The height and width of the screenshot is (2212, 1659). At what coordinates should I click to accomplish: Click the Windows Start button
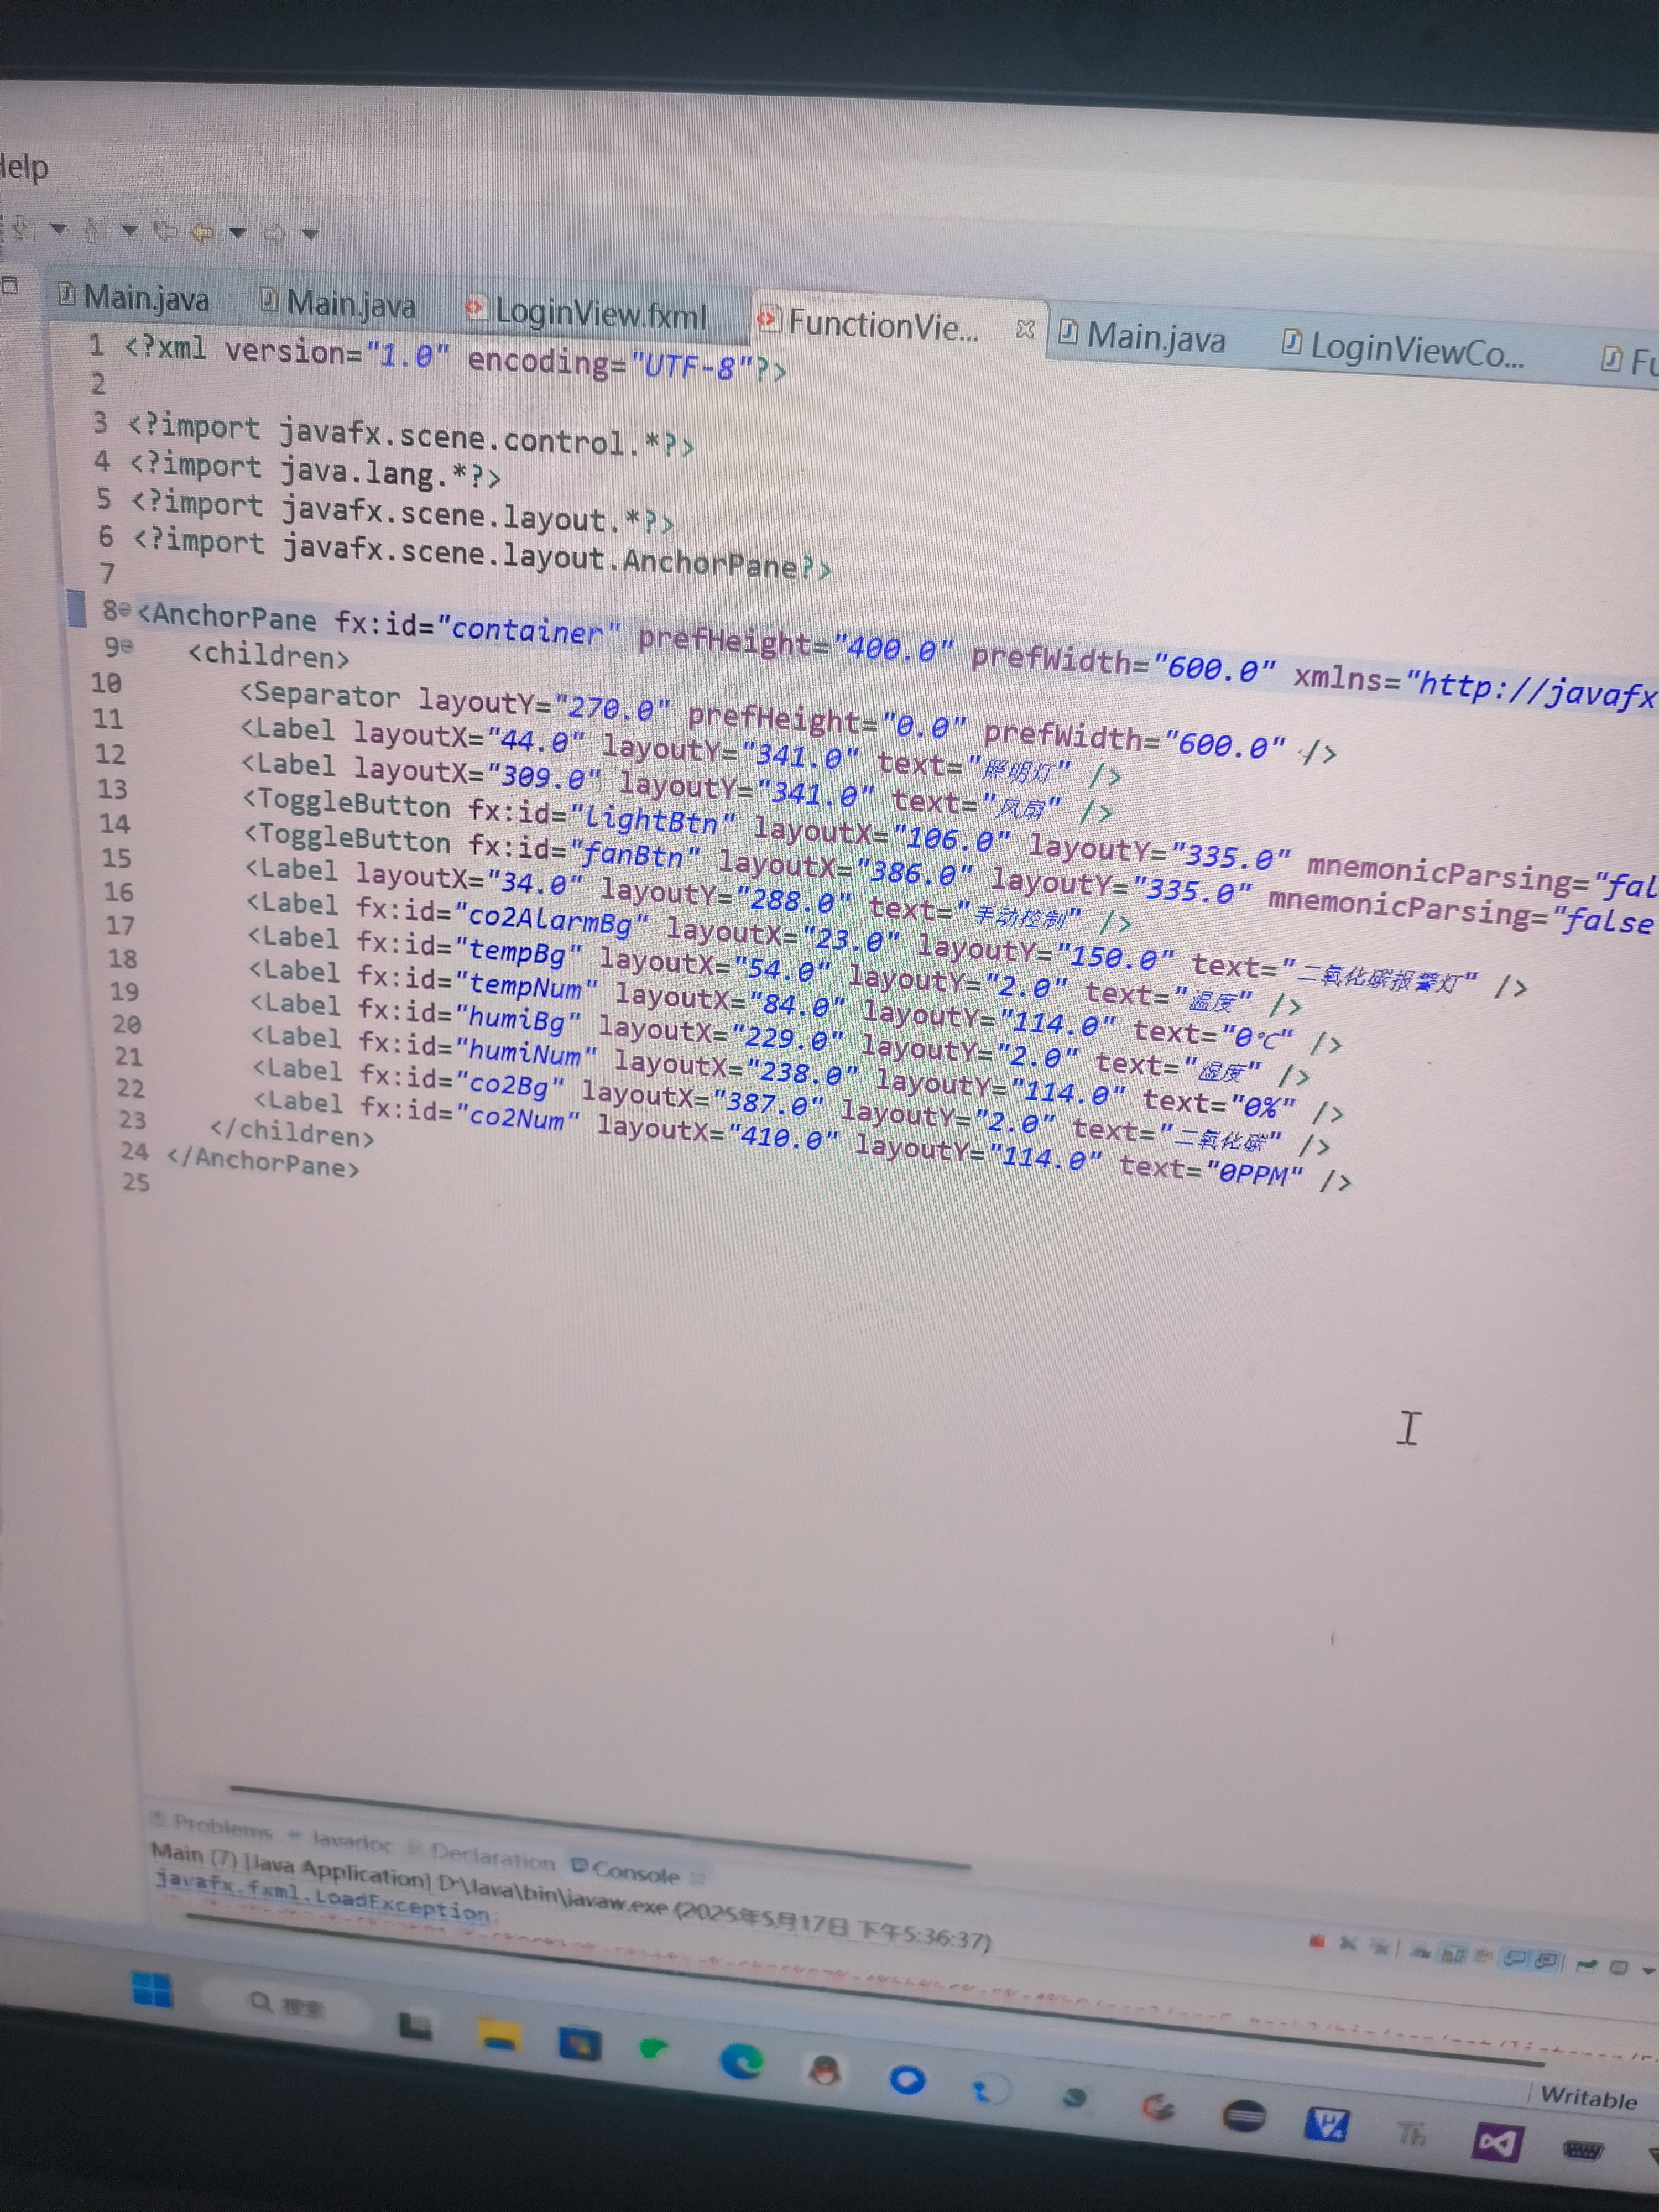(152, 1989)
